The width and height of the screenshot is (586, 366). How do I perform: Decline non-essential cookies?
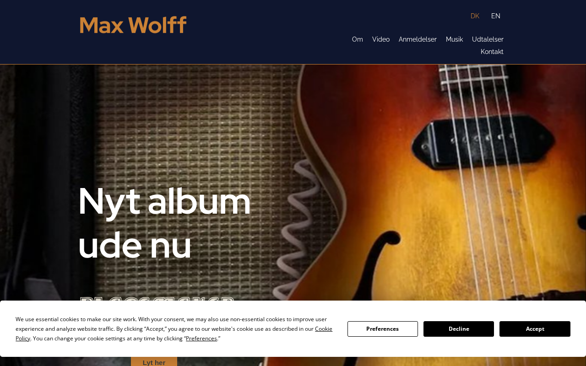pos(459,329)
